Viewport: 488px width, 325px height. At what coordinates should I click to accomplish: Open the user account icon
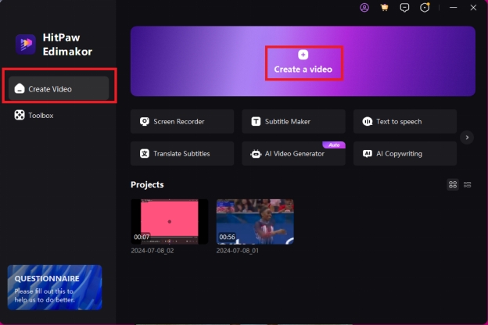364,8
